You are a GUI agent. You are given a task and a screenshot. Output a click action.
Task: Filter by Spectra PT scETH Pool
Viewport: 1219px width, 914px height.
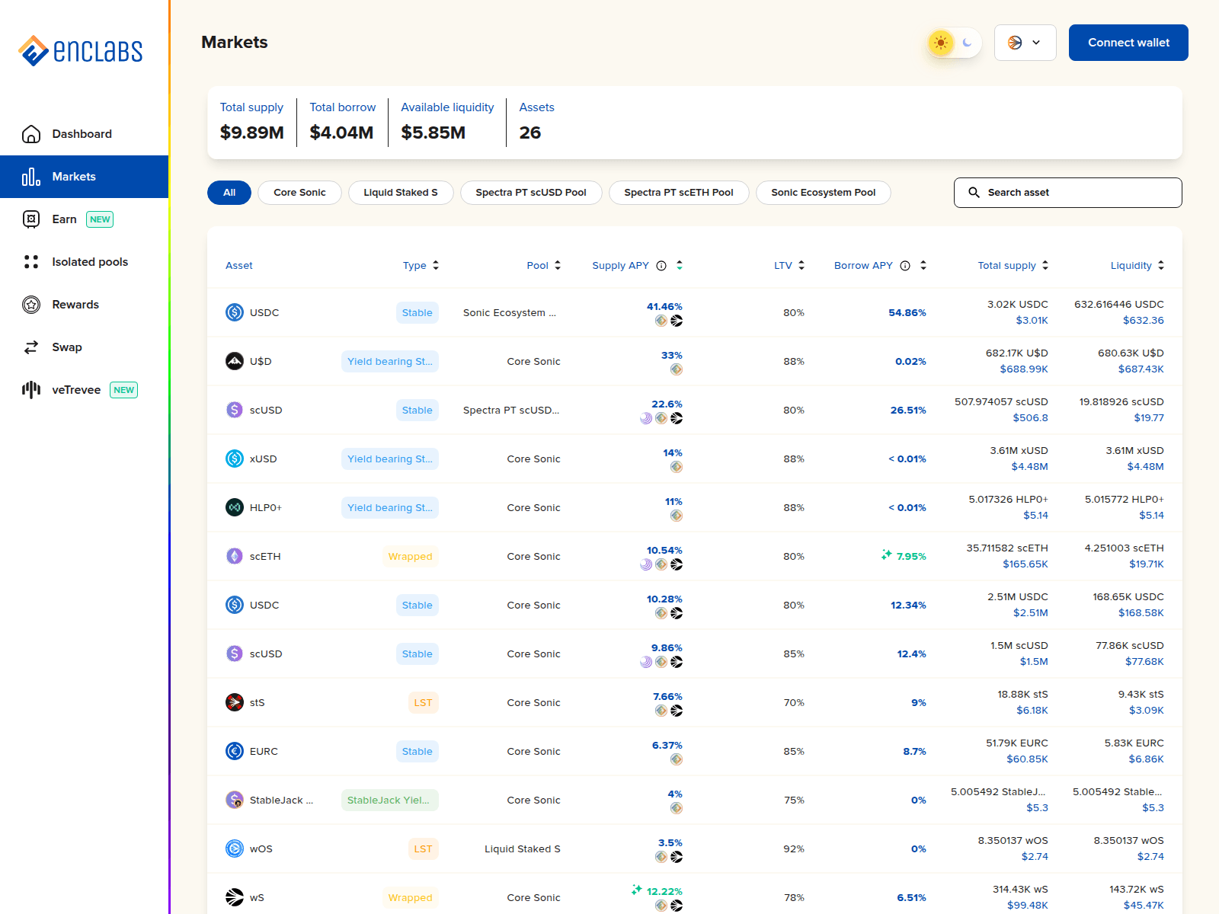pyautogui.click(x=679, y=193)
